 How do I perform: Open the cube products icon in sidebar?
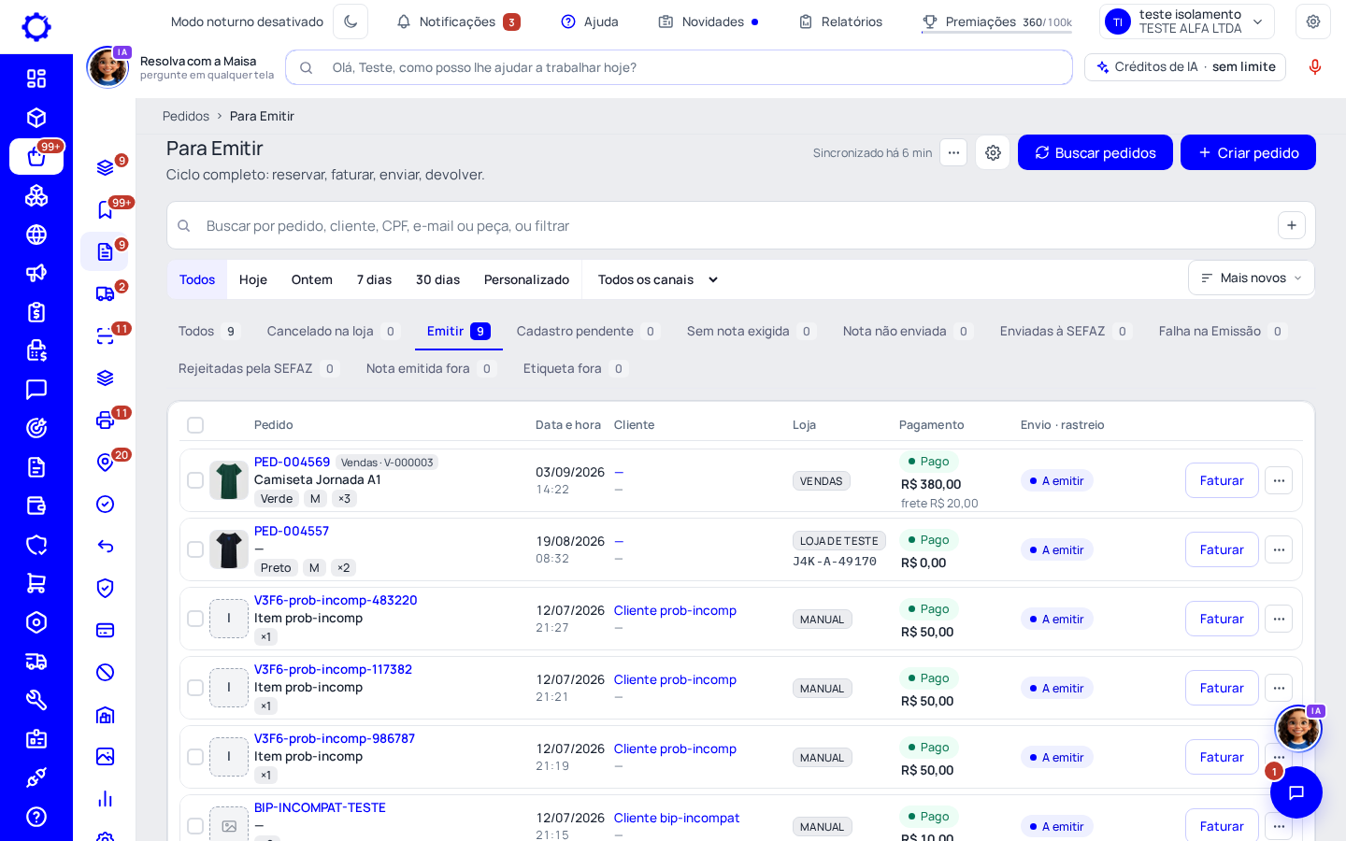pos(36,118)
